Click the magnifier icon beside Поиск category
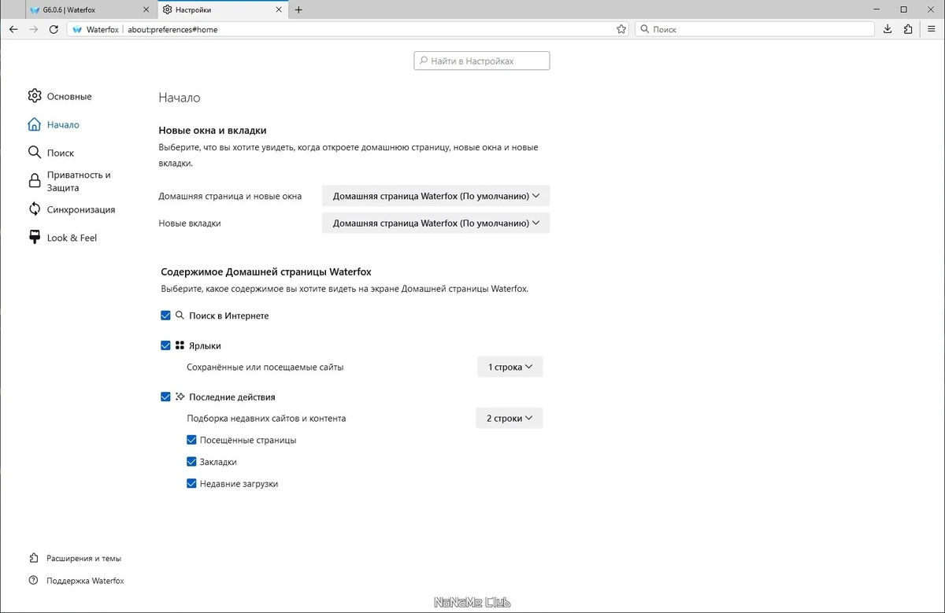The height and width of the screenshot is (613, 945). click(x=35, y=153)
